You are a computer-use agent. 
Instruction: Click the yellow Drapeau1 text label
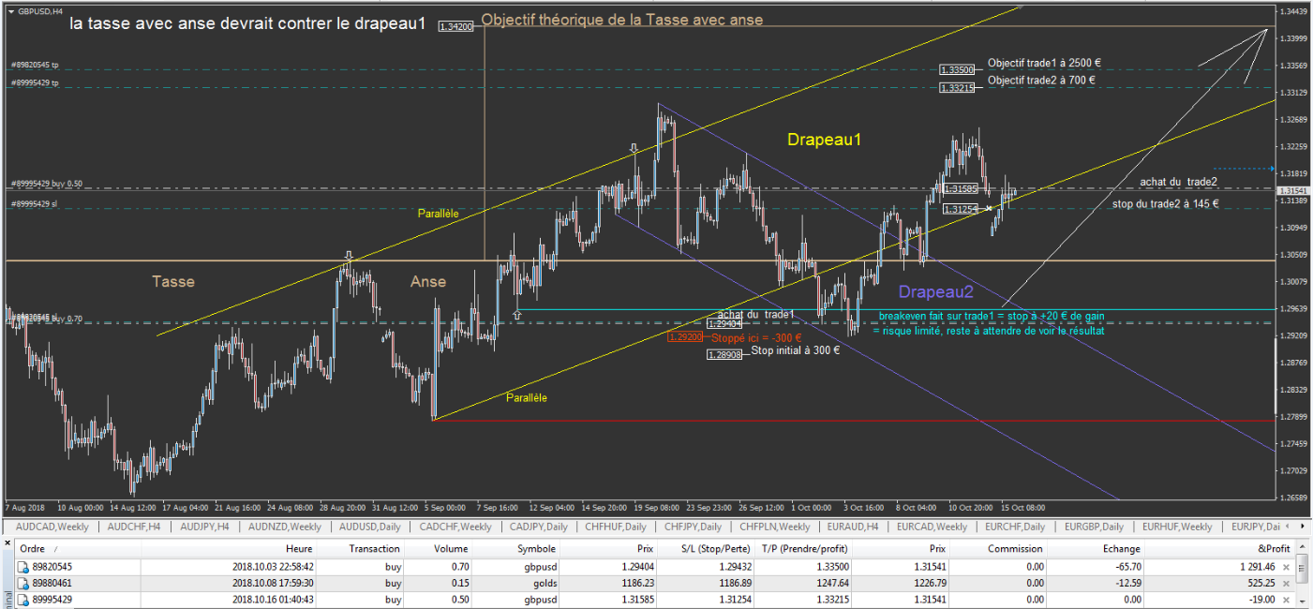click(x=824, y=140)
